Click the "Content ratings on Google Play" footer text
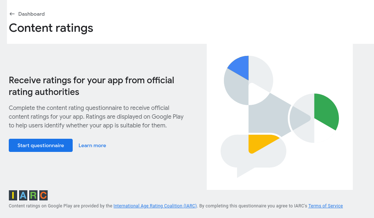The height and width of the screenshot is (218, 374). click(x=60, y=206)
